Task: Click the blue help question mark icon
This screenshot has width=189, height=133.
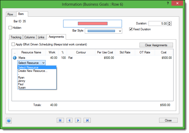Action: [x=9, y=120]
